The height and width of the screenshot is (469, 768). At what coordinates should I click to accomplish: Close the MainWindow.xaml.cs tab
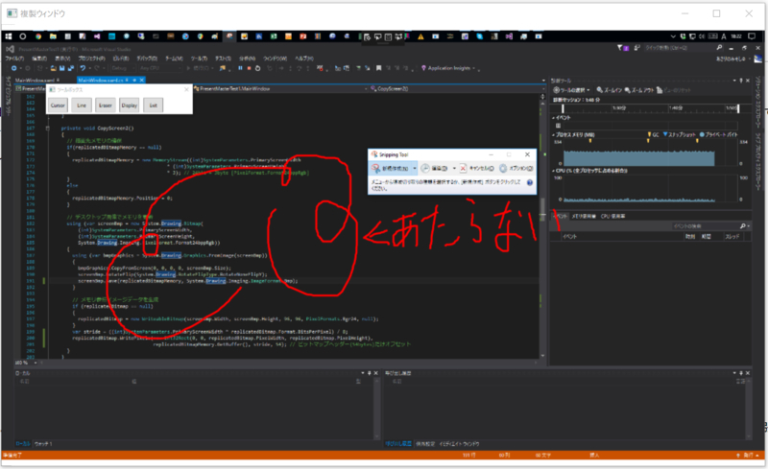[142, 80]
